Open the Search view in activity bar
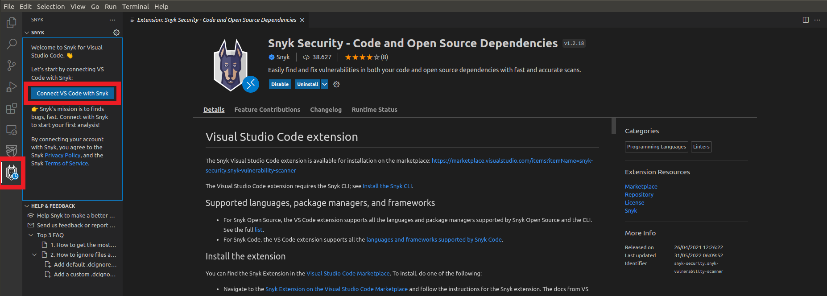 (12, 44)
